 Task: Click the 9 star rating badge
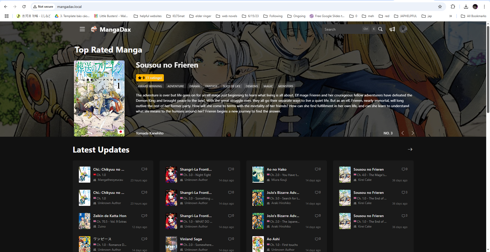click(150, 78)
